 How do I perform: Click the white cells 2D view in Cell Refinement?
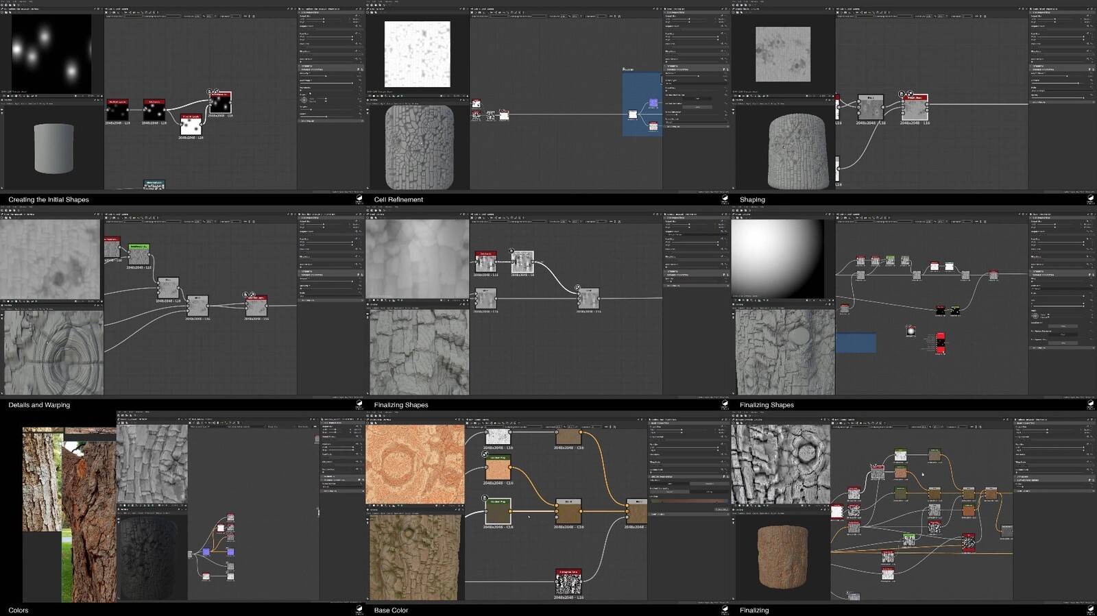(x=417, y=53)
